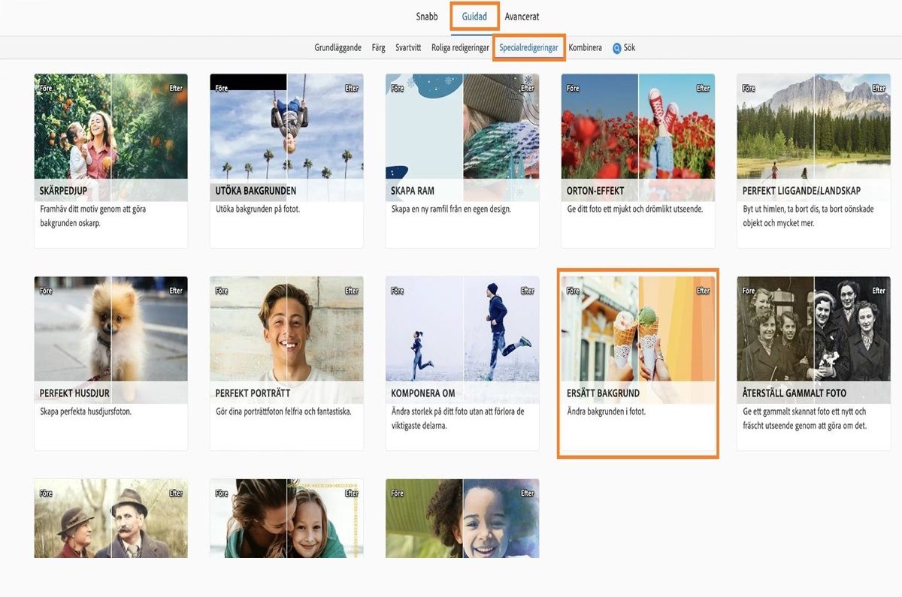Open the Återställ gammalt foto guided edit thumbnail
This screenshot has height=597, width=902.
click(814, 340)
